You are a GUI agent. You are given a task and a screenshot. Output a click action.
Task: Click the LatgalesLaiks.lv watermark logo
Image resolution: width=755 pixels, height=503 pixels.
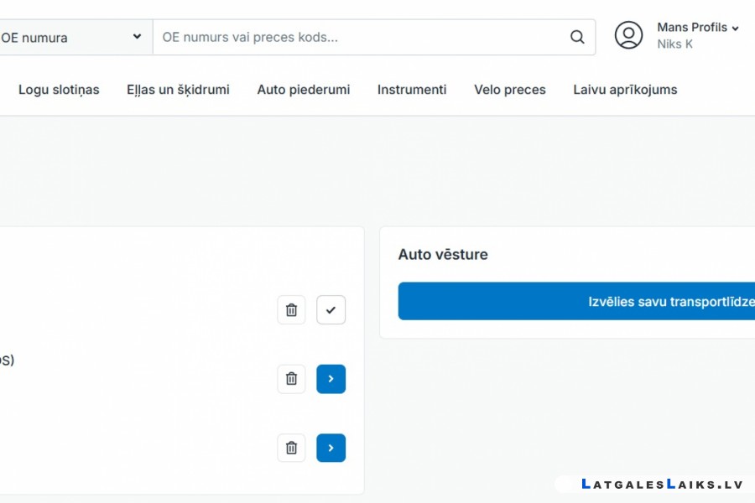(662, 485)
